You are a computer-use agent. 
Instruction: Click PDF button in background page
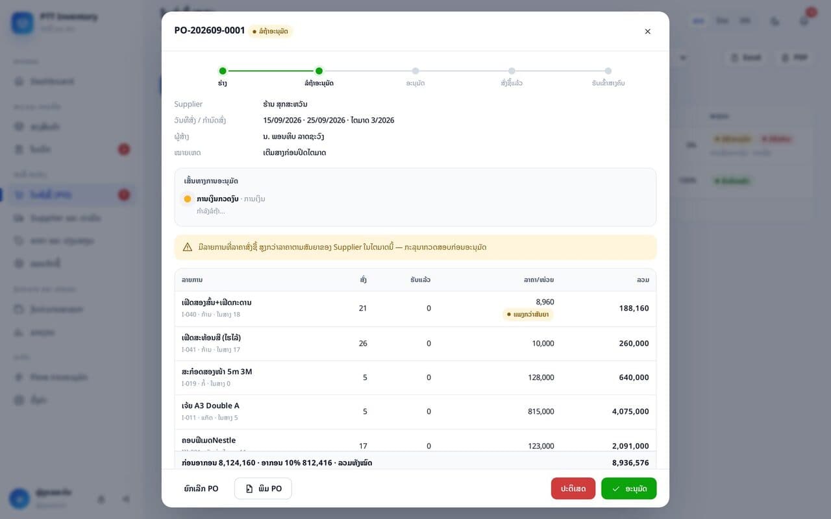click(794, 58)
